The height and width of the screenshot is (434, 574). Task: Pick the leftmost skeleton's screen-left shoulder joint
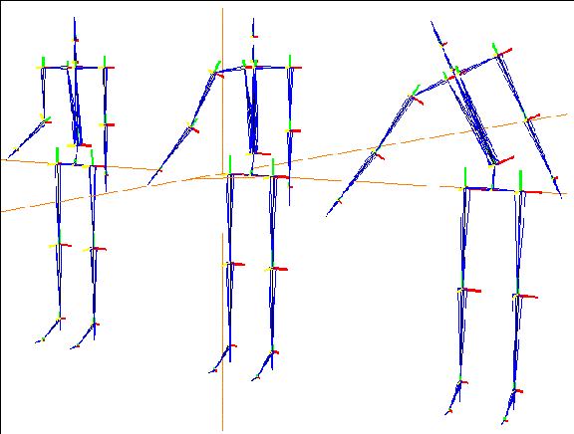point(43,68)
